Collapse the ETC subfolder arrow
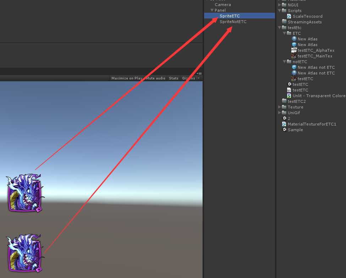The height and width of the screenshot is (278, 346). [x=285, y=33]
